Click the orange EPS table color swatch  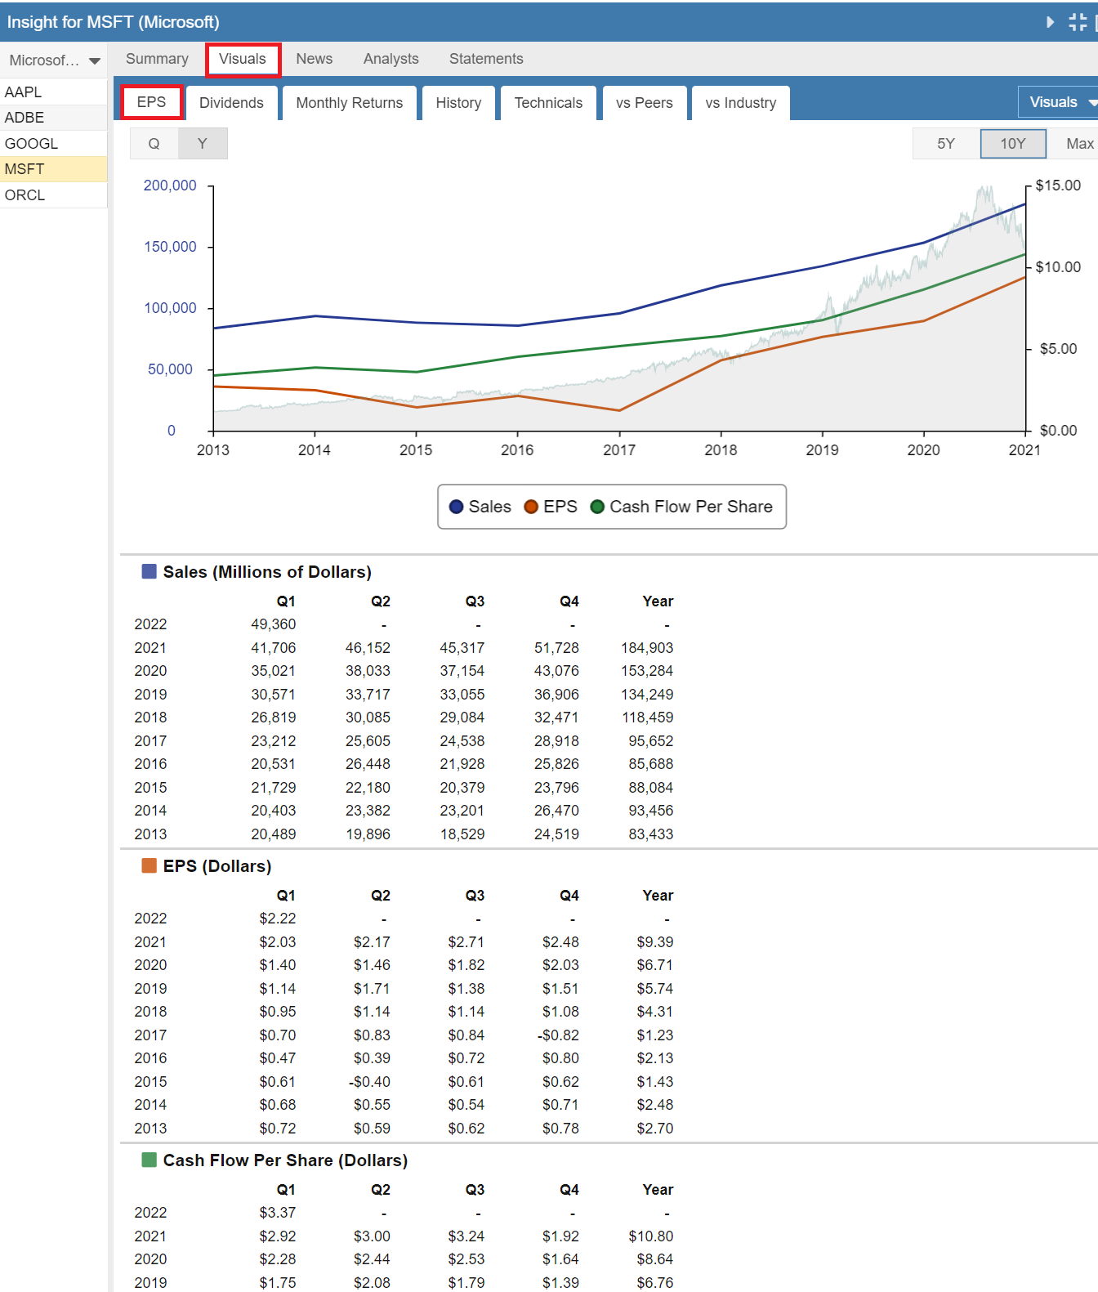pyautogui.click(x=150, y=865)
